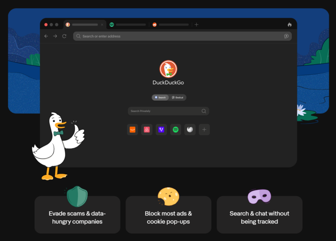Open the Spotify favorite shortcut
The height and width of the screenshot is (241, 336).
tap(176, 130)
